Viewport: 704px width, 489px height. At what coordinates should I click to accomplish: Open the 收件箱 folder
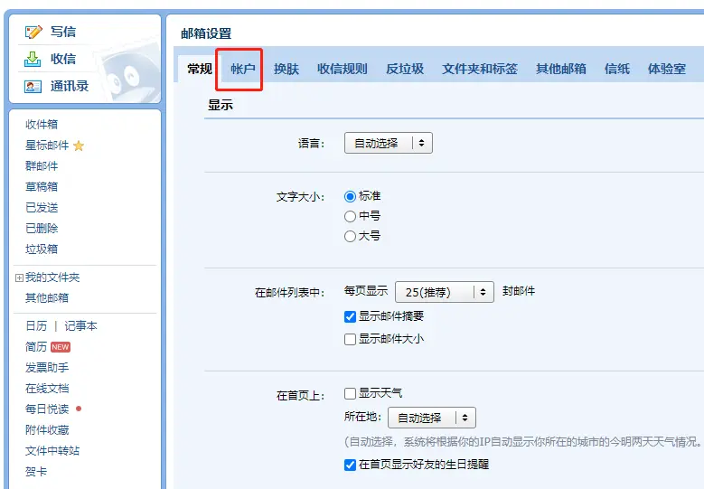point(42,125)
